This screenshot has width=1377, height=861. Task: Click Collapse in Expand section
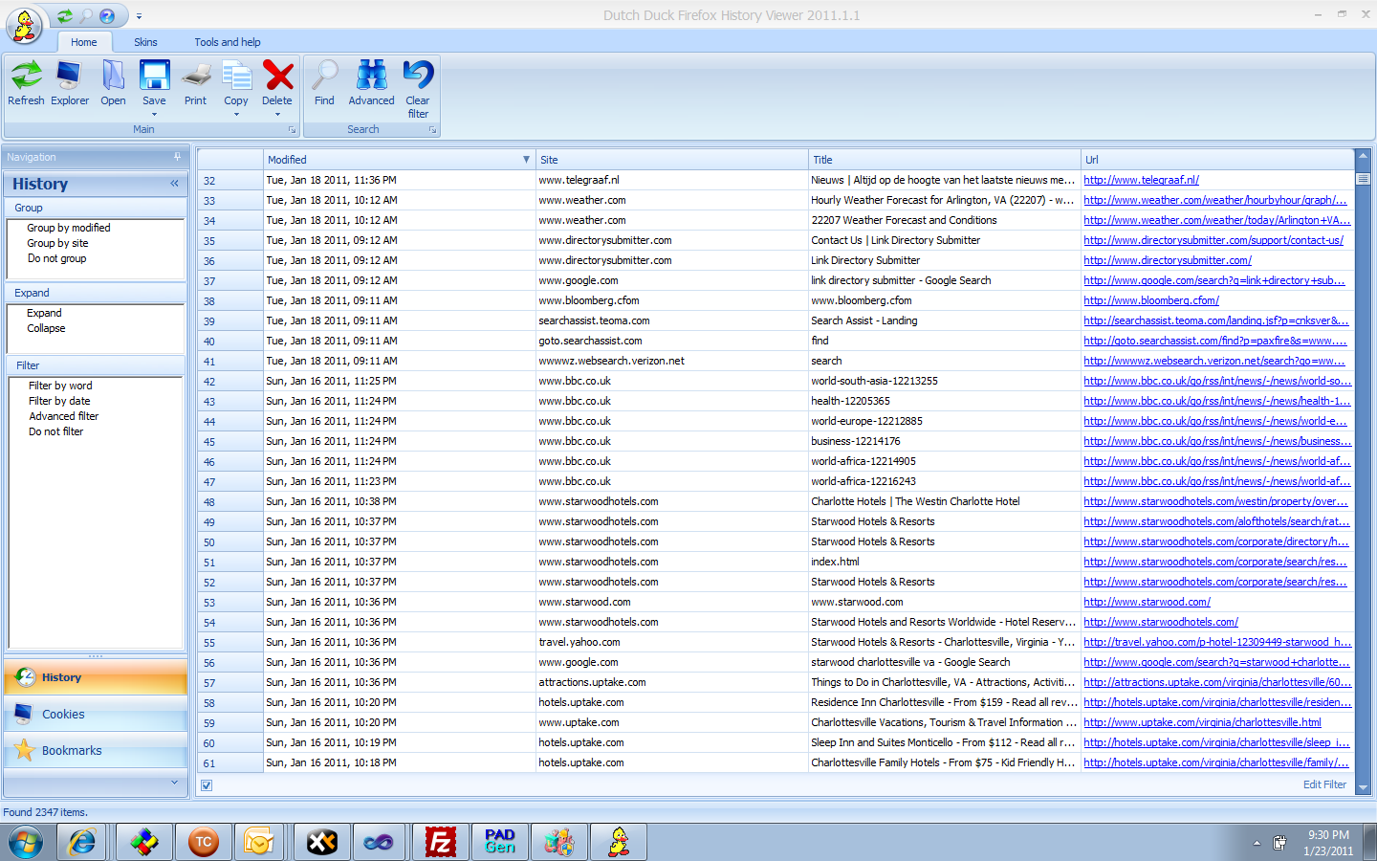pos(46,328)
